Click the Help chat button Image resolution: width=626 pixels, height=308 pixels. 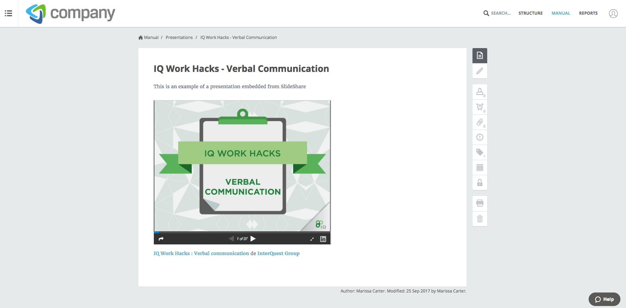(604, 299)
